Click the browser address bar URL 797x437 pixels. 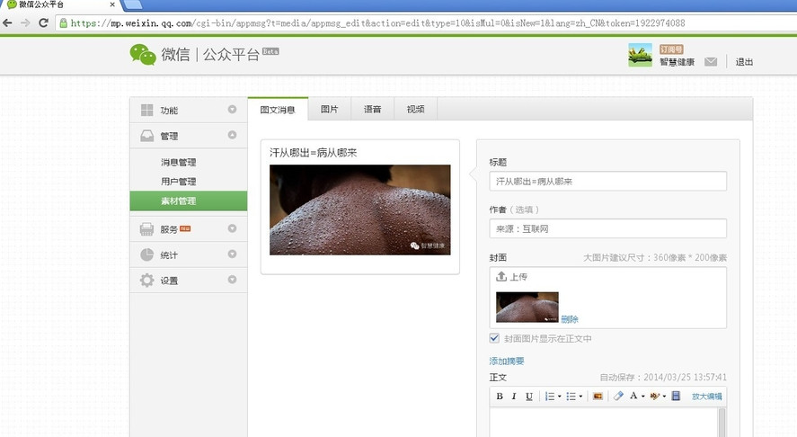point(377,23)
